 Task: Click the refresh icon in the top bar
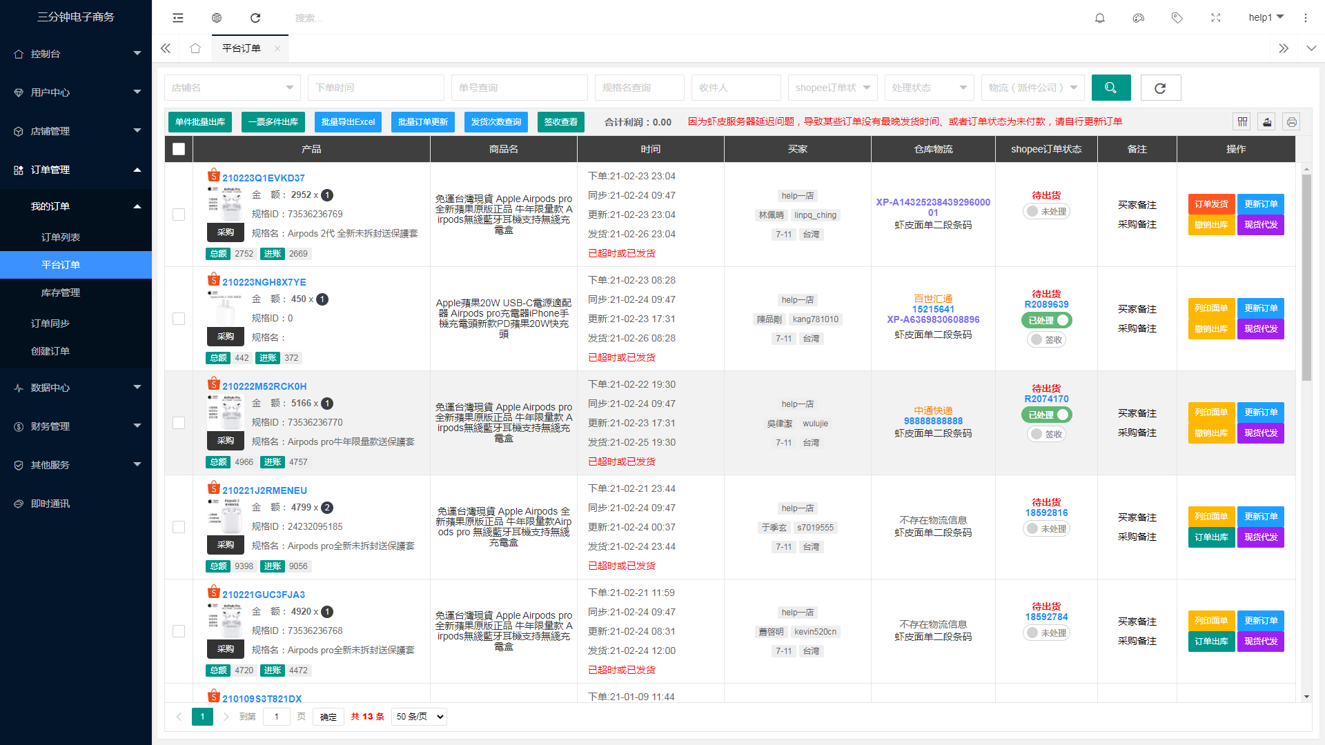255,18
